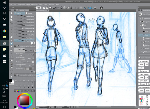Open the Filter menu

[45, 5]
